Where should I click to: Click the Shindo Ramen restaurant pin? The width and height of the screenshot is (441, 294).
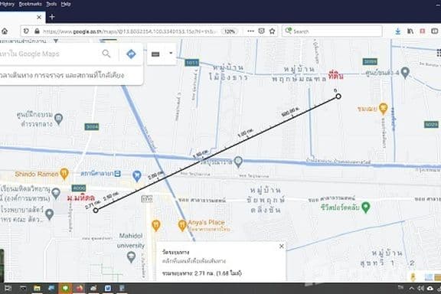click(64, 173)
